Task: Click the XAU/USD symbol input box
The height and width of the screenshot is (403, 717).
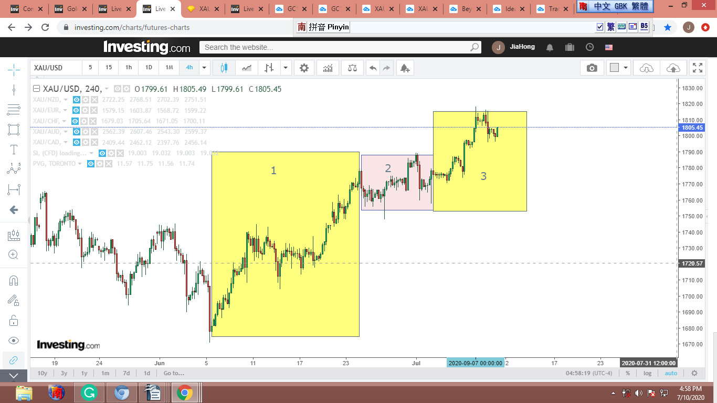Action: [x=56, y=68]
